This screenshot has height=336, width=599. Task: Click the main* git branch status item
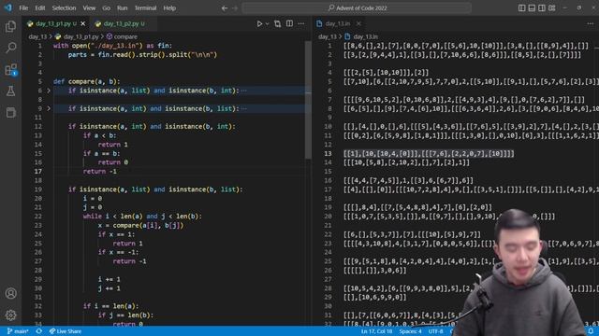18,331
